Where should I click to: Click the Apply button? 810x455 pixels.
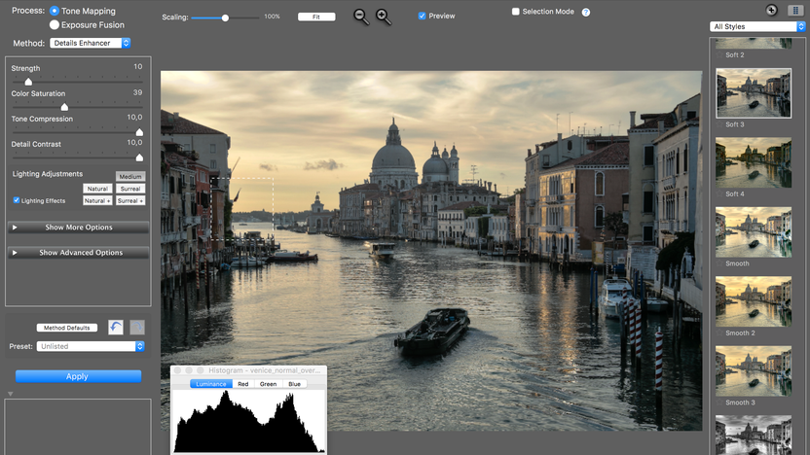tap(78, 376)
